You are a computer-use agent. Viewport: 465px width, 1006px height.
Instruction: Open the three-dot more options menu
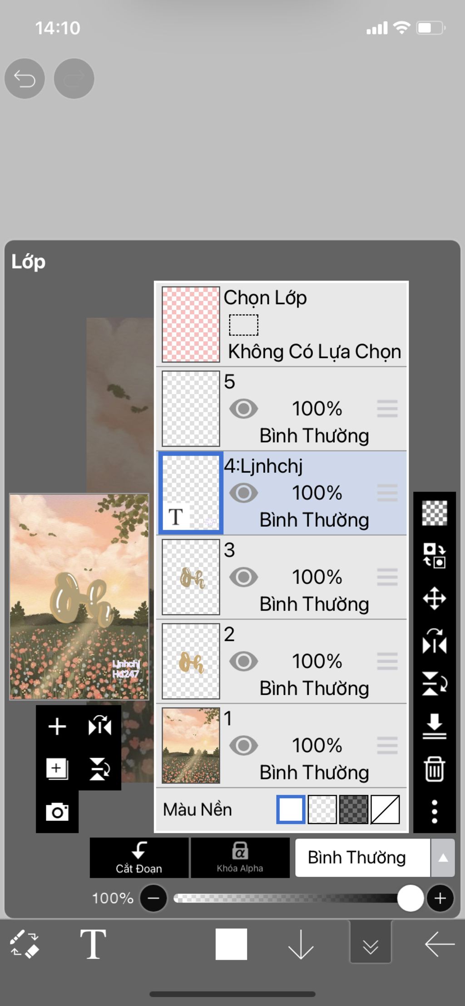tap(434, 811)
